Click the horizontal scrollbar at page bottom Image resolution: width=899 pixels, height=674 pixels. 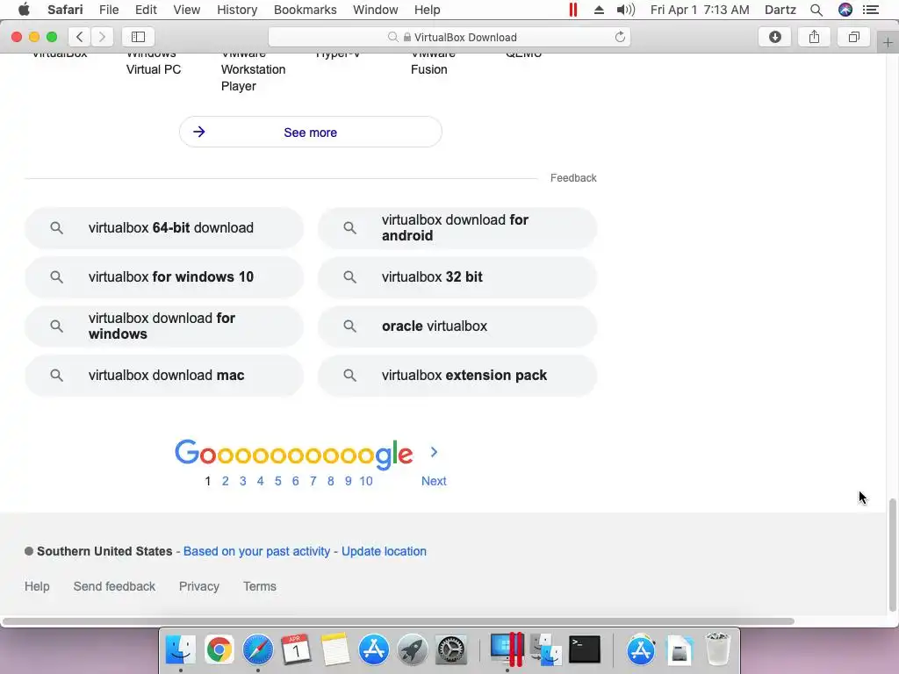coord(398,621)
